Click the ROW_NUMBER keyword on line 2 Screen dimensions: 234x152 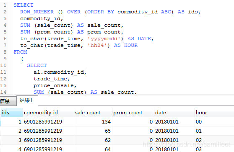pyautogui.click(x=37, y=12)
